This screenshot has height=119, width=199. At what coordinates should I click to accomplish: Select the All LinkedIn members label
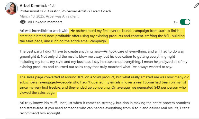[45, 22]
